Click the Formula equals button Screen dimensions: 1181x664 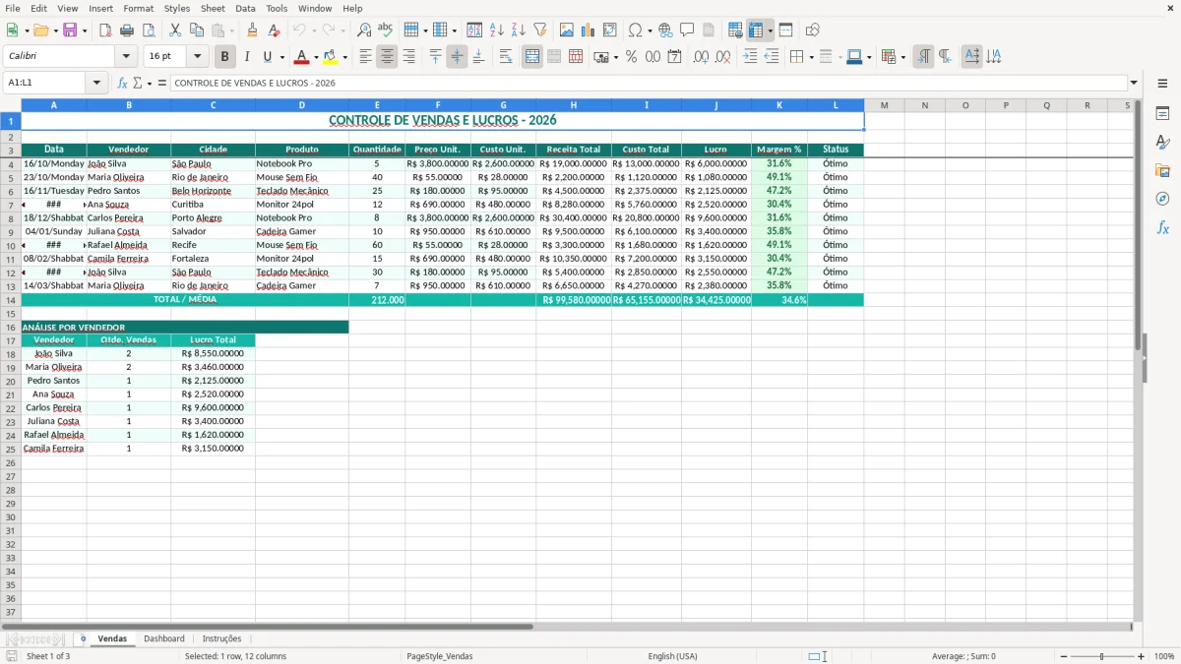[162, 83]
